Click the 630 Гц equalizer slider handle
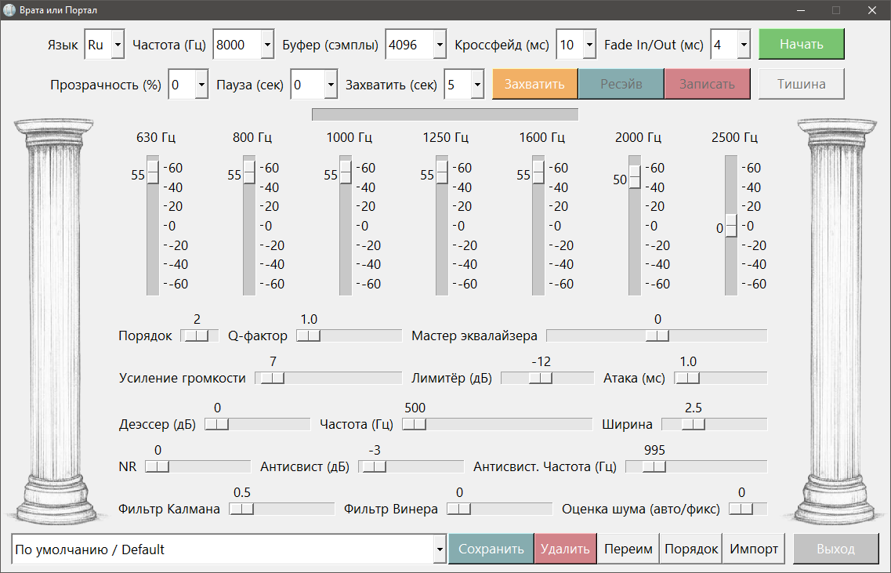This screenshot has height=573, width=891. (x=153, y=172)
